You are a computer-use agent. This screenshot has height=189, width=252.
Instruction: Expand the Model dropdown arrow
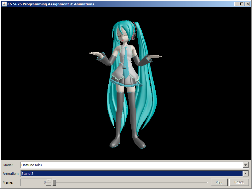tap(245, 165)
